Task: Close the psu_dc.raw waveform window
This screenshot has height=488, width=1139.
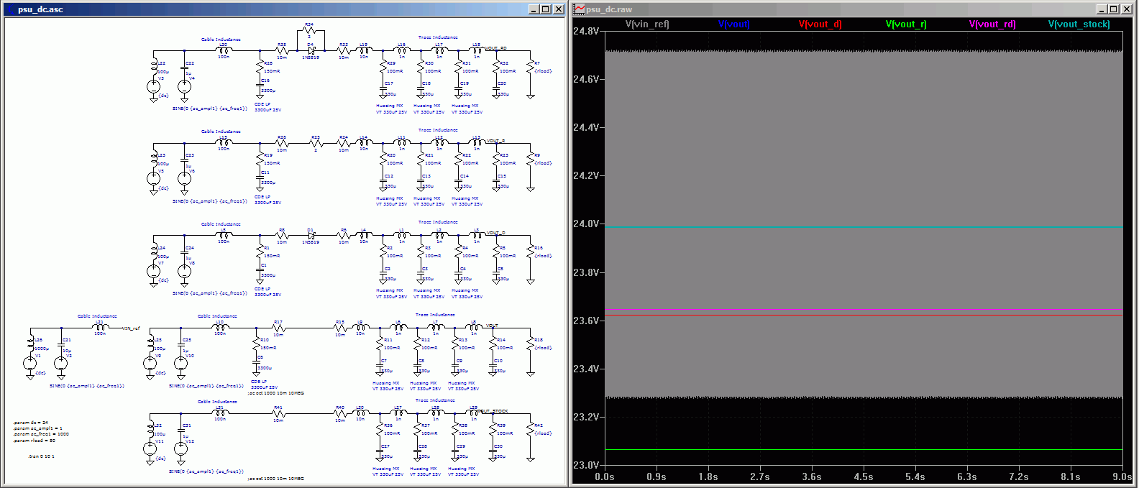Action: [x=1127, y=9]
